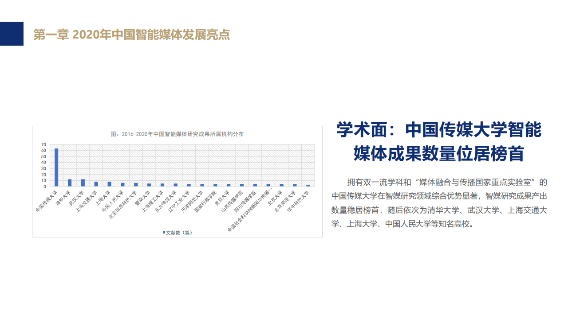Click the 清华大学 bar in the chart
Viewport: 568px width, 319px height.
pos(70,183)
